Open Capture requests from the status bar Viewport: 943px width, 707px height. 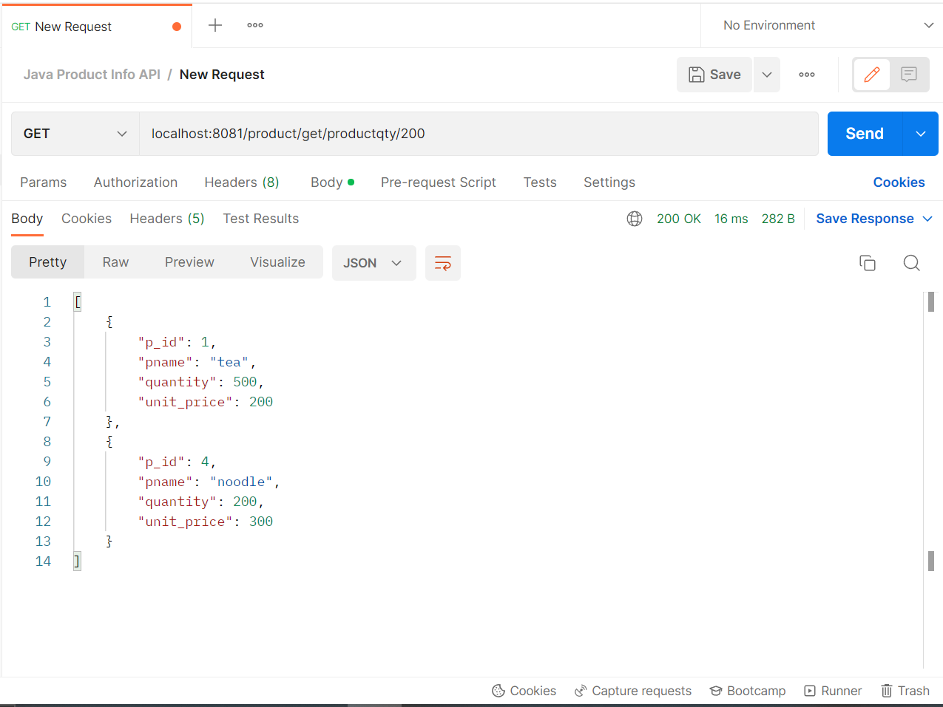(x=632, y=690)
